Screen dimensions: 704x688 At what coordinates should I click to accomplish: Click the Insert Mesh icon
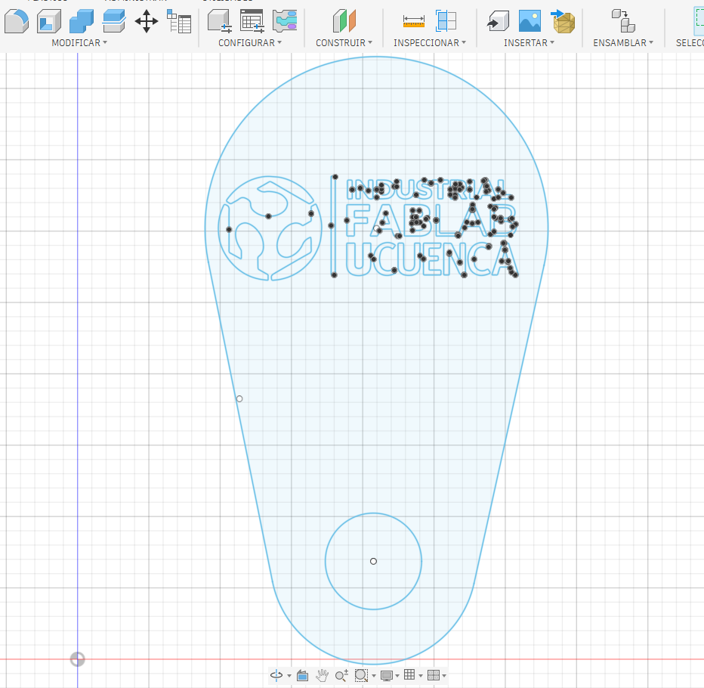click(563, 21)
